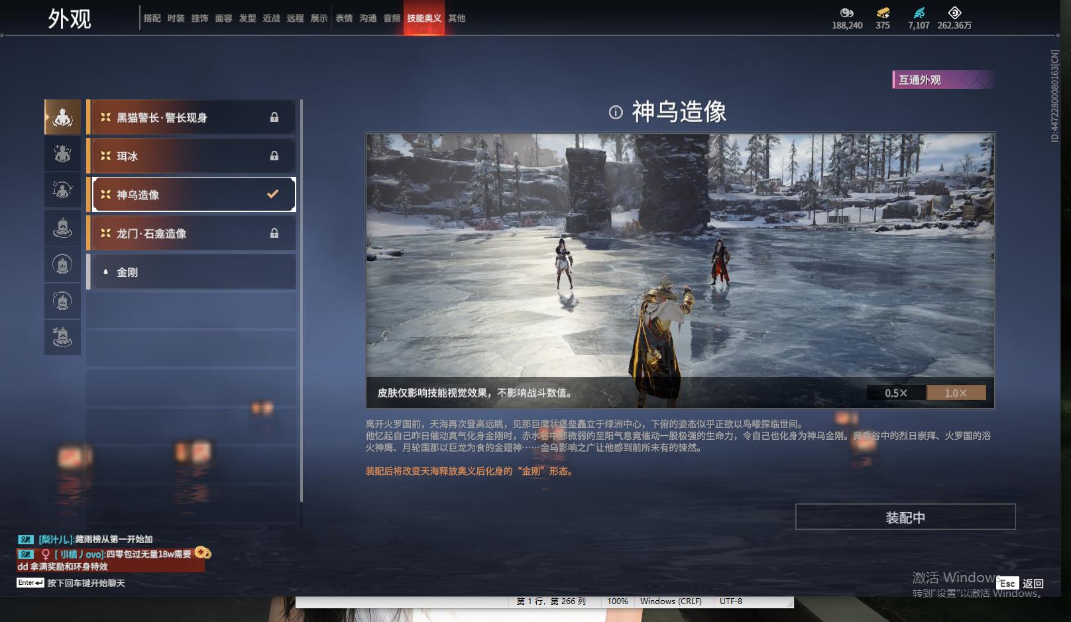The image size is (1071, 622).
Task: Select the sidebar figure icon with circular arrow
Action: click(62, 191)
